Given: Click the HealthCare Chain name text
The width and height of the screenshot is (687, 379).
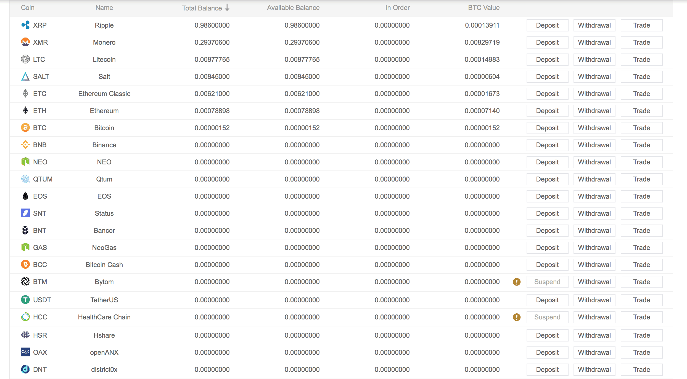Looking at the screenshot, I should pyautogui.click(x=104, y=317).
